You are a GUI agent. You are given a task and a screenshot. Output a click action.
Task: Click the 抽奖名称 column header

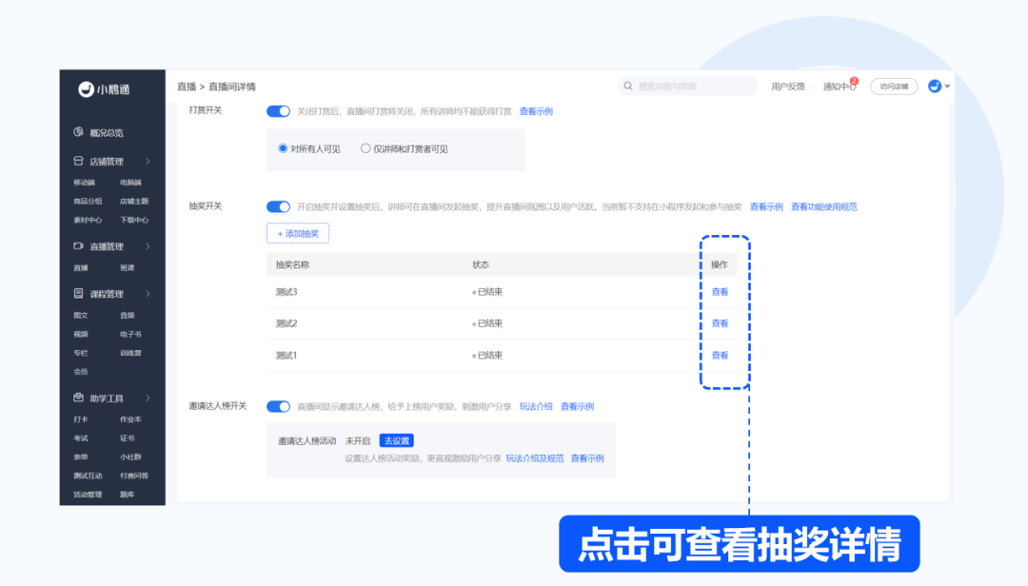pyautogui.click(x=292, y=264)
